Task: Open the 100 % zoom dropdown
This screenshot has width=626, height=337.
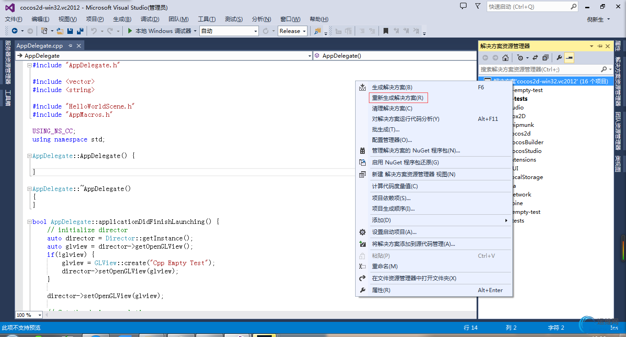Action: click(39, 315)
